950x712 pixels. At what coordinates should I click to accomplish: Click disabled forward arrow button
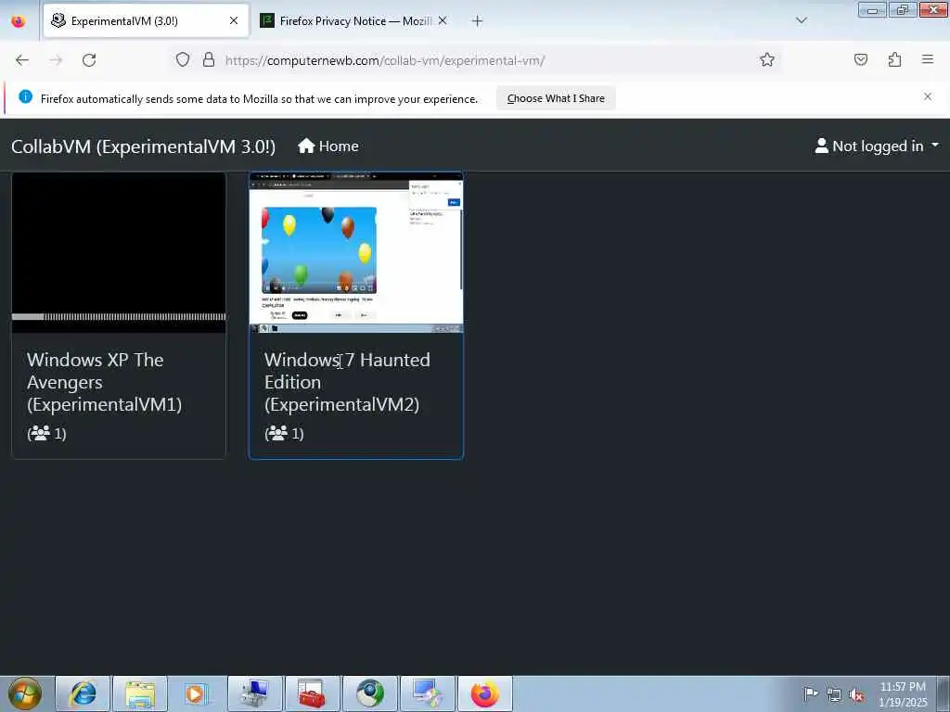[x=56, y=60]
